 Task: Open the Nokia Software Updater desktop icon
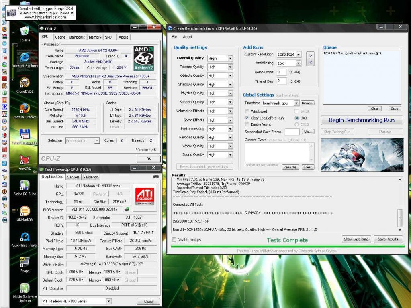click(25, 288)
